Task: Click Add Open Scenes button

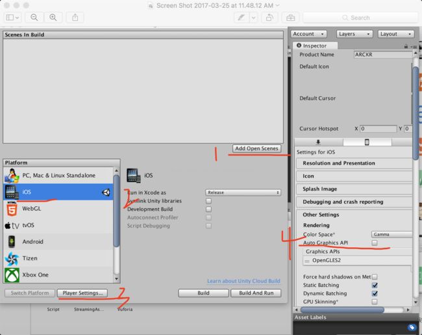Action: pos(256,148)
